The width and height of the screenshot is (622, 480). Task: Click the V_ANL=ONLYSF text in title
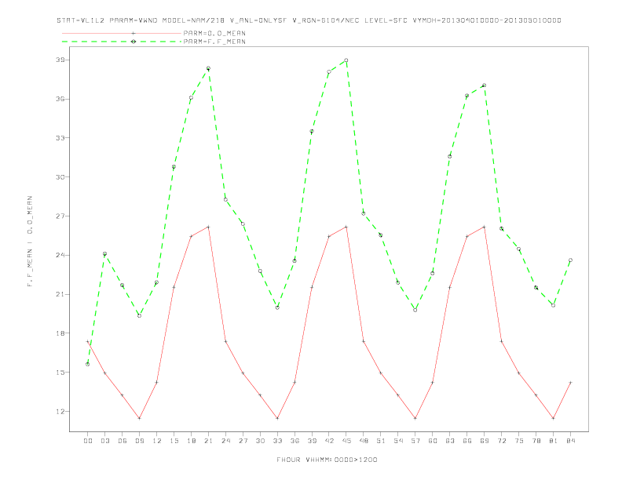(x=258, y=20)
